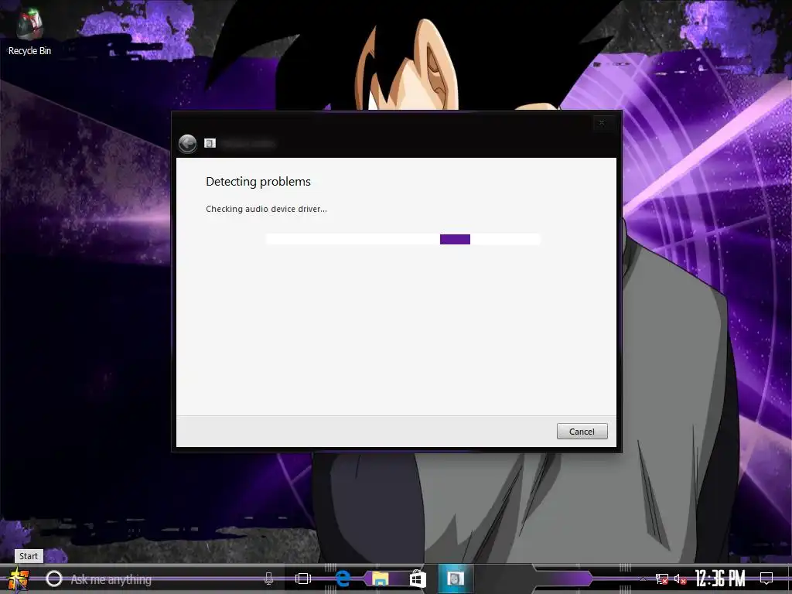
Task: Click the 'Detecting problems' heading
Action: tap(258, 181)
